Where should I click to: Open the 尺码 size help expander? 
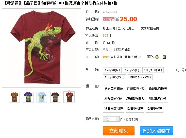[181, 70]
